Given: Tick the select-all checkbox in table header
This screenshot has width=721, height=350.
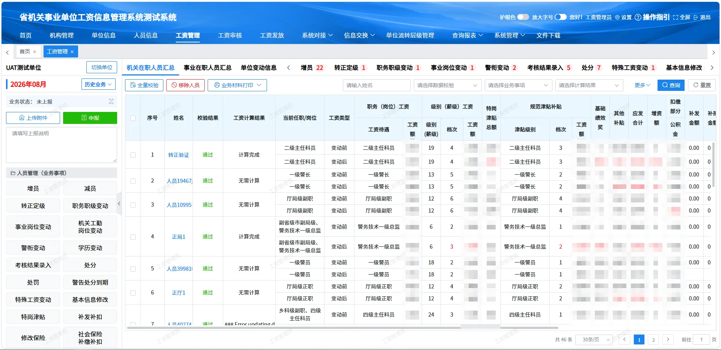Looking at the screenshot, I should click(133, 118).
